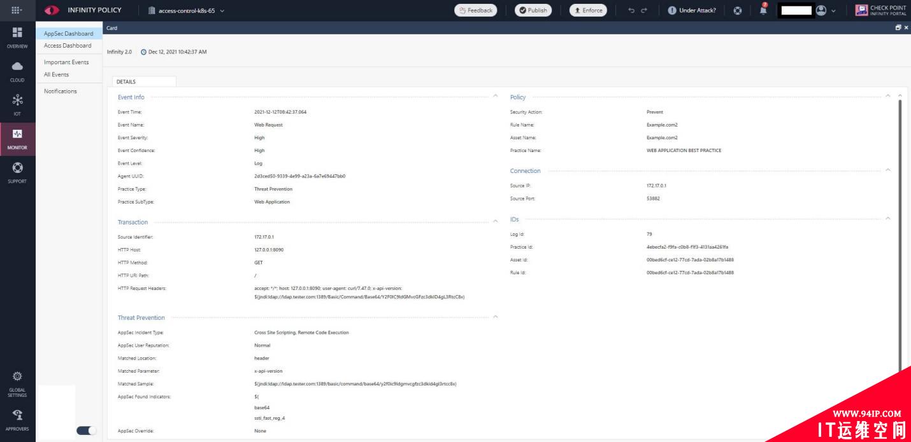The image size is (911, 442).
Task: Click the HTTP Host value 127.0.0.1:8090
Action: pyautogui.click(x=269, y=250)
